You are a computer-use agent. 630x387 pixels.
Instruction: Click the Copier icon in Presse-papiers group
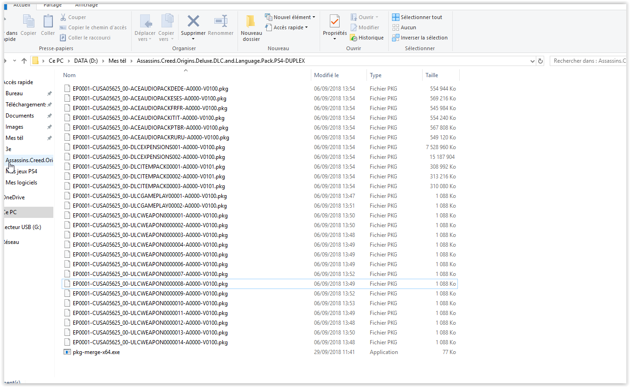[28, 21]
